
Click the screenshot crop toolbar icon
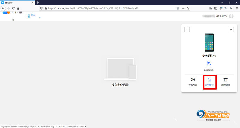coord(226,8)
